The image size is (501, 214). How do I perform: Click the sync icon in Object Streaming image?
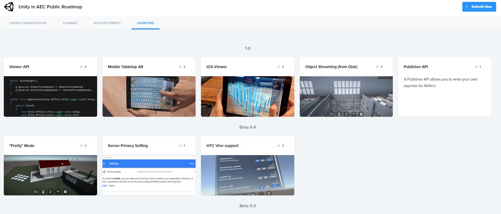click(346, 114)
